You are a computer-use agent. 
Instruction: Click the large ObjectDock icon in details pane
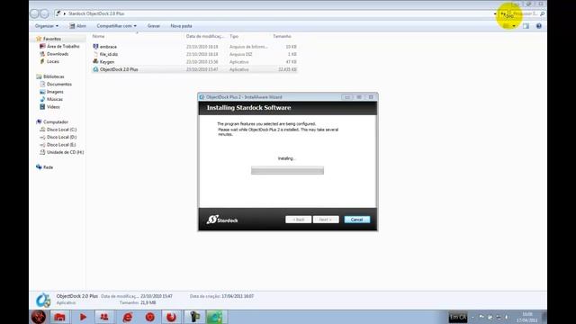click(x=43, y=300)
